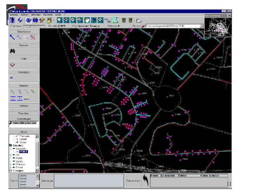Click the pencil cup drawing tools icon
Screen dimensions: 253x190
(49, 20)
